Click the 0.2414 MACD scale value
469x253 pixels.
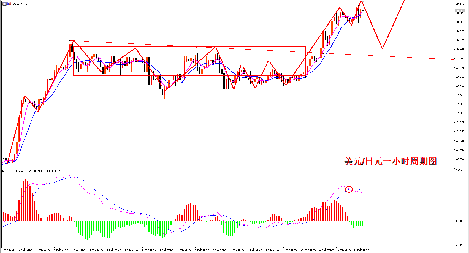[x=459, y=170]
